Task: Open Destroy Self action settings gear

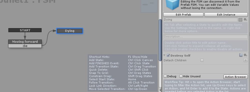Action: pos(245,55)
